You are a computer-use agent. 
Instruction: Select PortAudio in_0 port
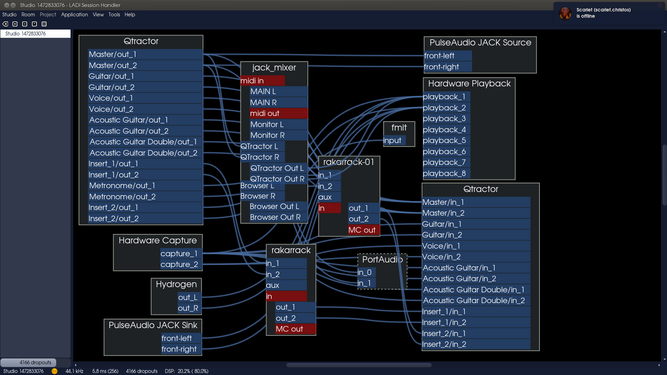pyautogui.click(x=367, y=272)
